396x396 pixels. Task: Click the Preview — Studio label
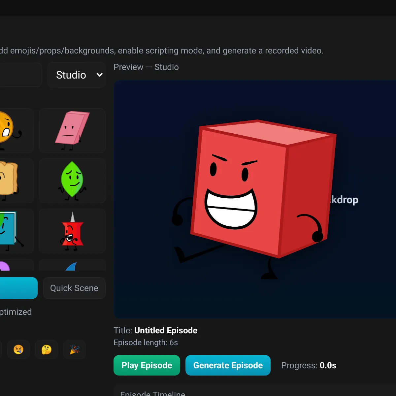(146, 67)
